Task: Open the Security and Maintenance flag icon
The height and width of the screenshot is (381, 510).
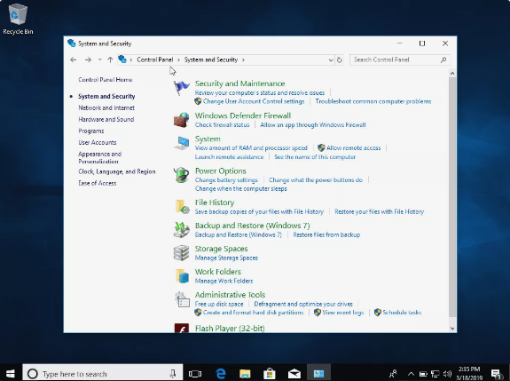Action: (181, 88)
